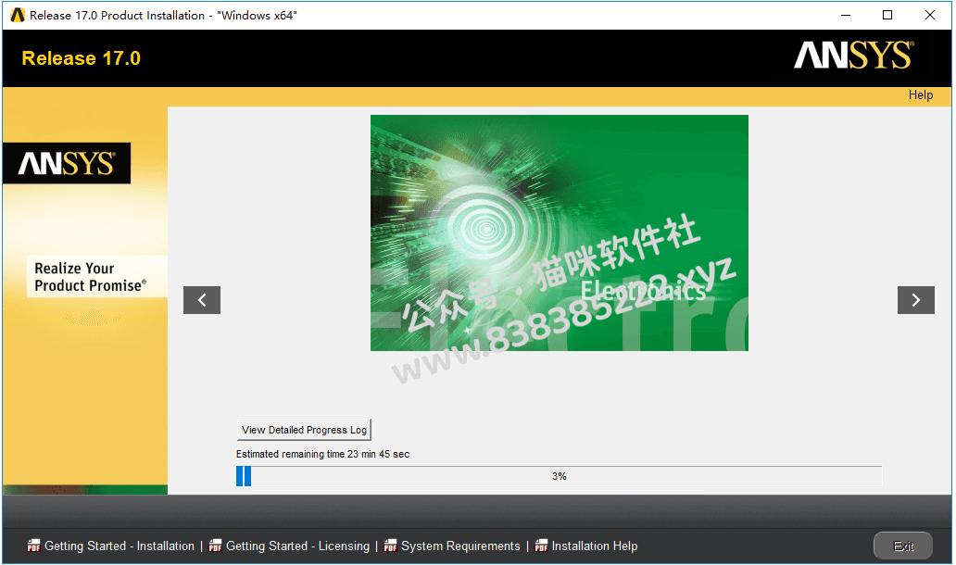Click PDF icon beside Getting Started - Installation
956x565 pixels.
click(33, 546)
